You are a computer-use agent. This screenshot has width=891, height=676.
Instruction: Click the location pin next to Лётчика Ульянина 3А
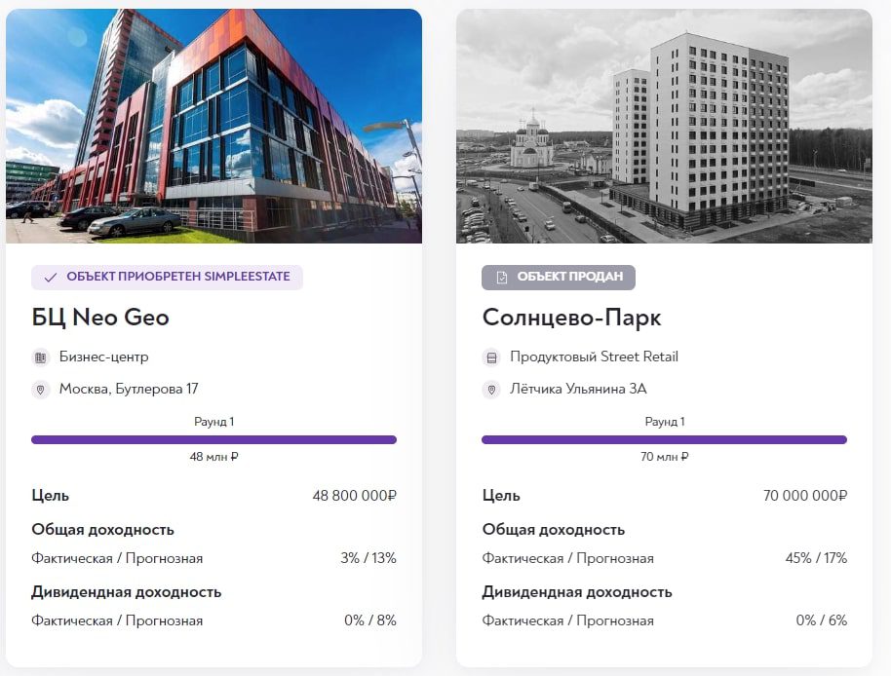491,390
